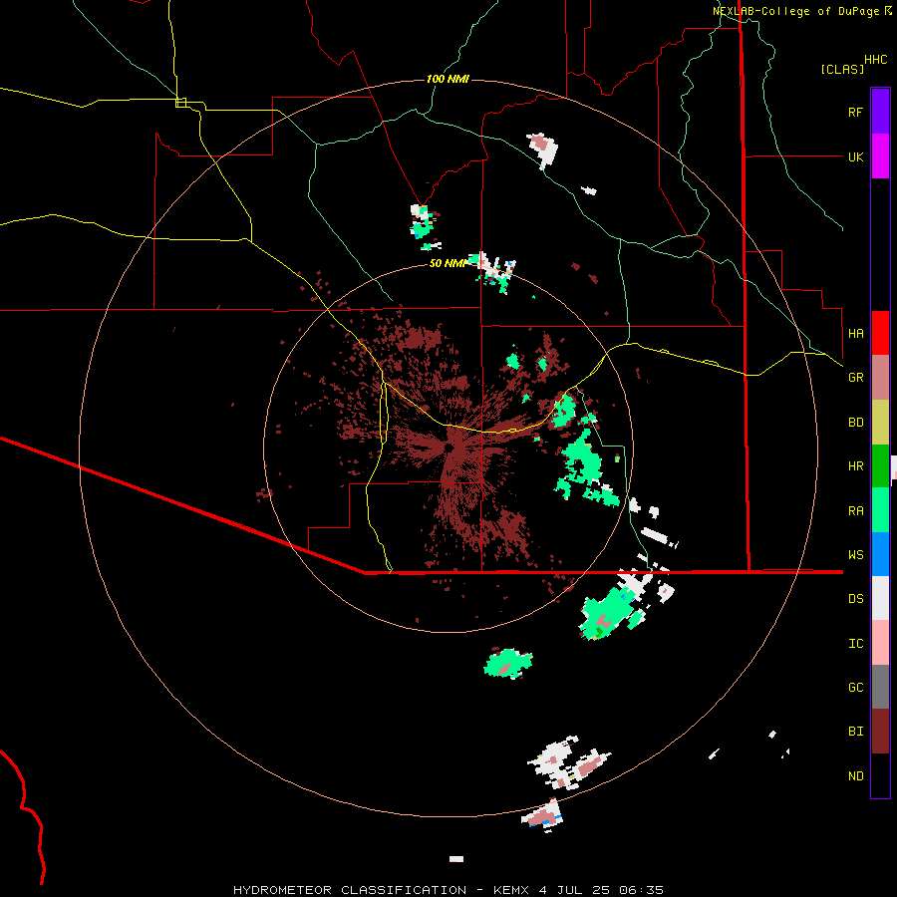Click the UK legend label

coord(855,156)
